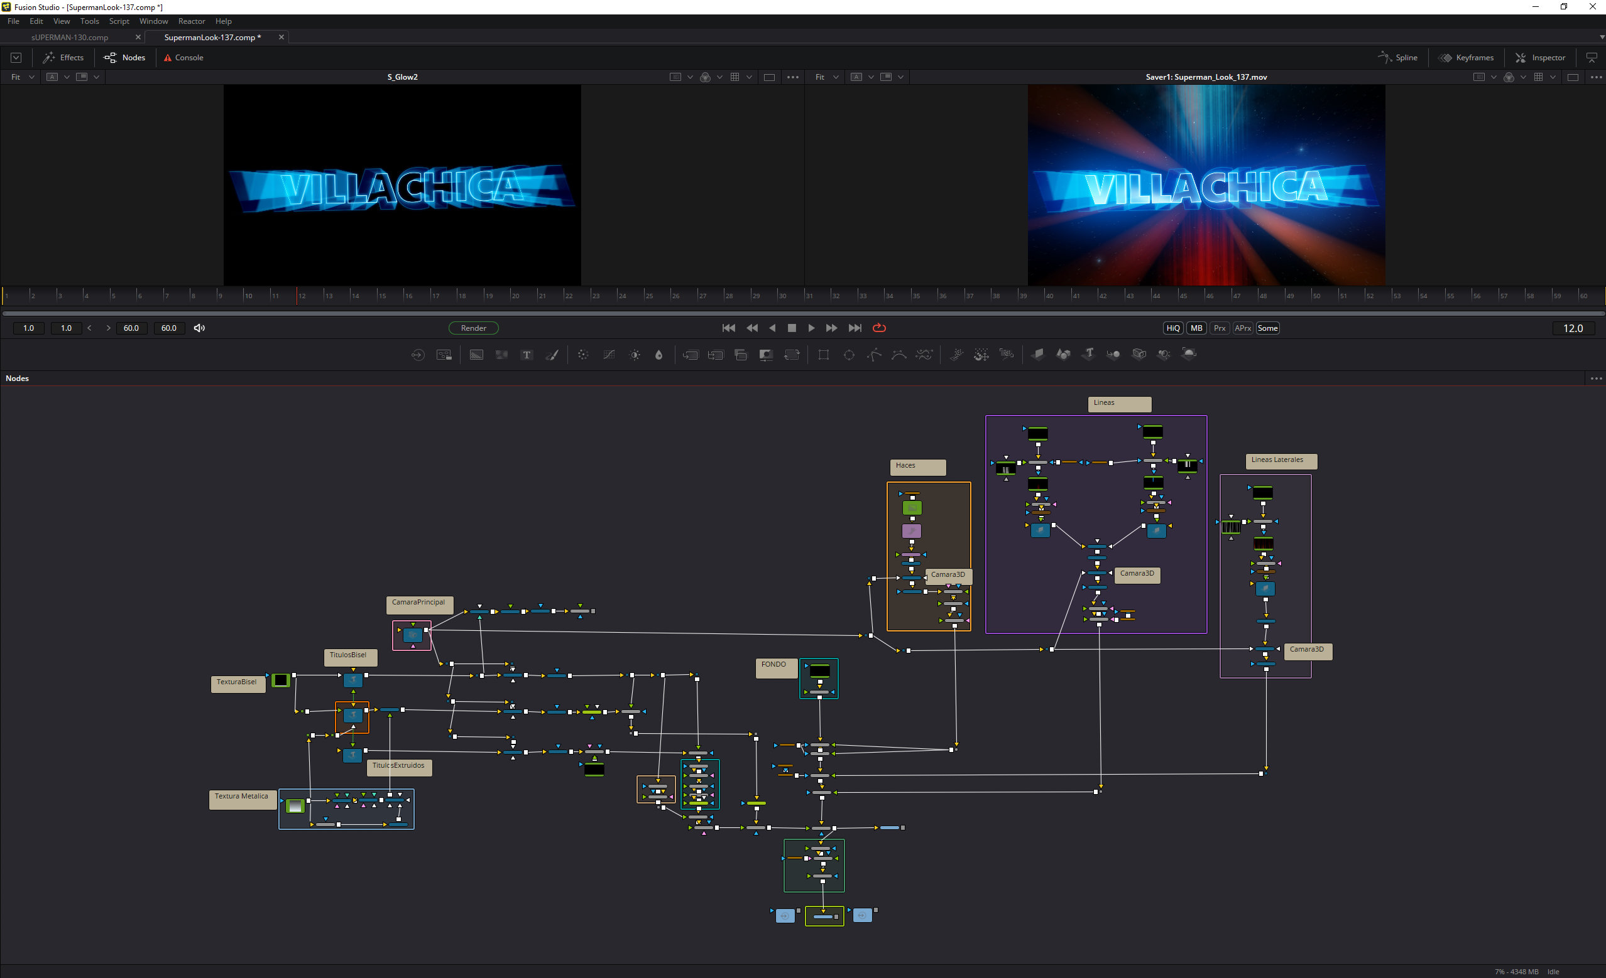Open the Inspector panel
Screen dimensions: 1606x978
pos(1539,57)
